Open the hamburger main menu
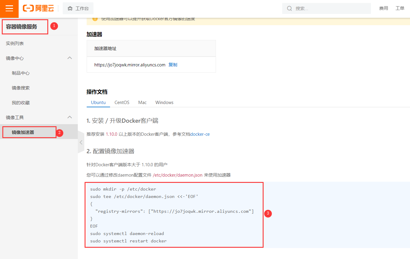Viewport: 410px width, 259px height. pyautogui.click(x=9, y=9)
